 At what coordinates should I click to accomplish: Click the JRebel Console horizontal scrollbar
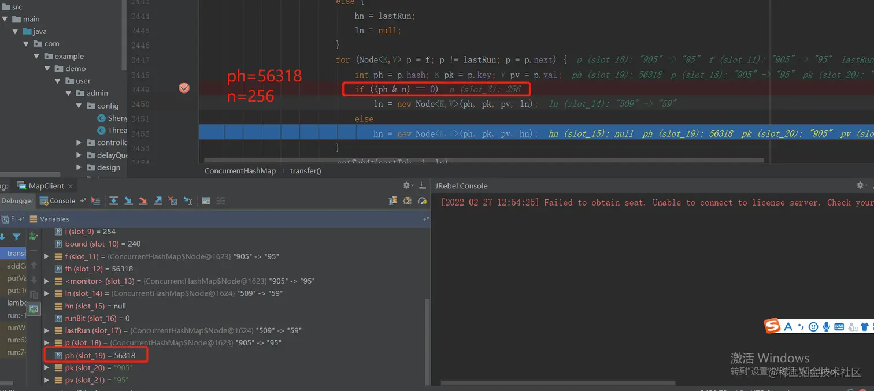click(558, 383)
